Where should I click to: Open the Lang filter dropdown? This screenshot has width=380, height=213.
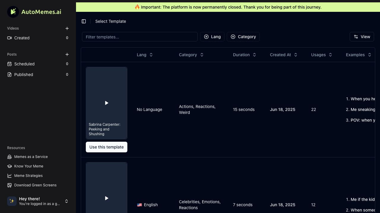[212, 37]
